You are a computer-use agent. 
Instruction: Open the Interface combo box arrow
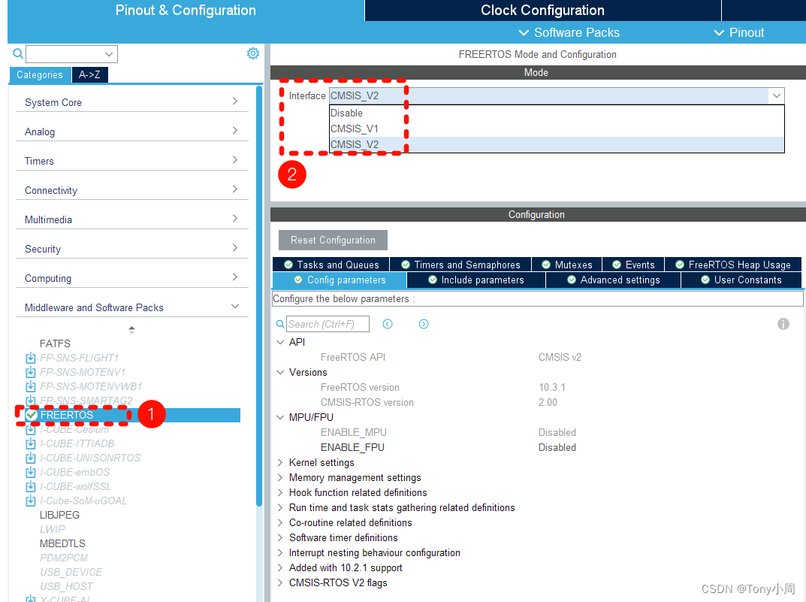[776, 95]
